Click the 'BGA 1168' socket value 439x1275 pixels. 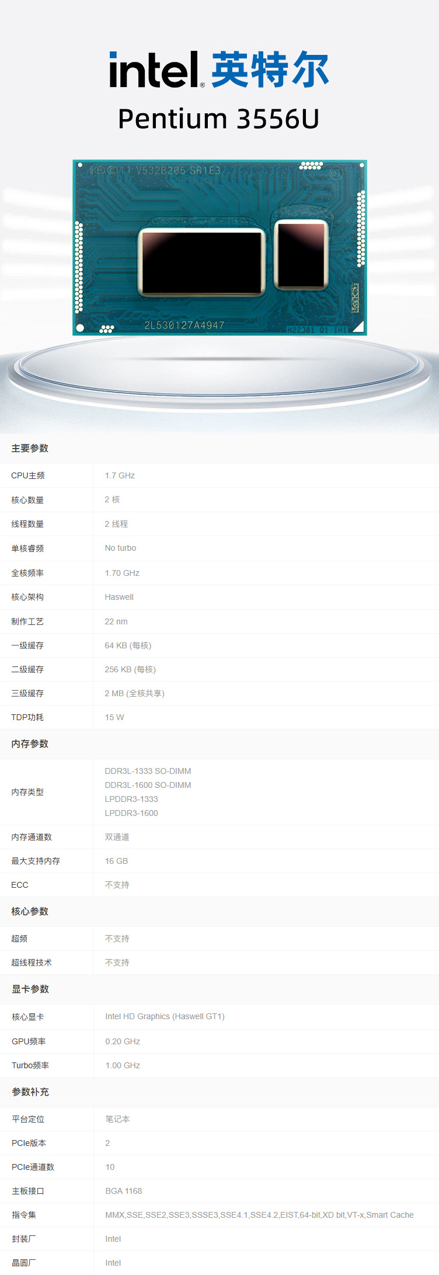tap(124, 1191)
